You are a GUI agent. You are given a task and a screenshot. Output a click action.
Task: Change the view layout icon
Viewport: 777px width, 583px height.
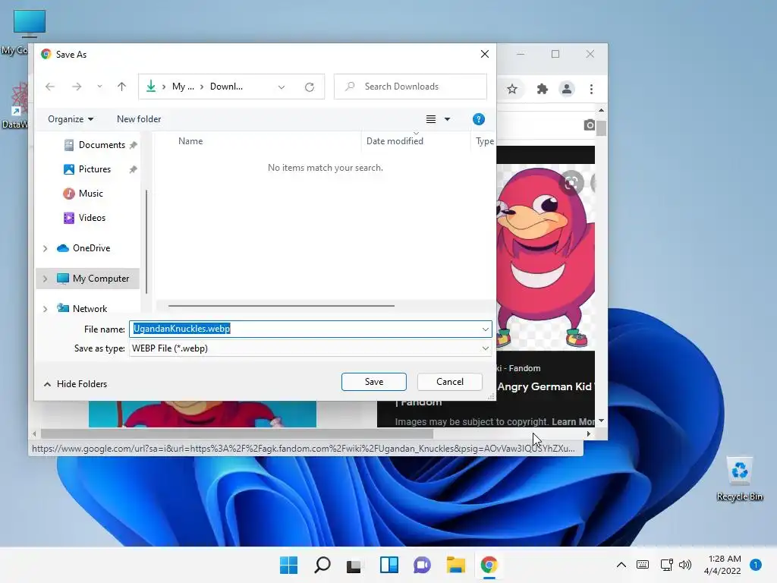click(431, 119)
